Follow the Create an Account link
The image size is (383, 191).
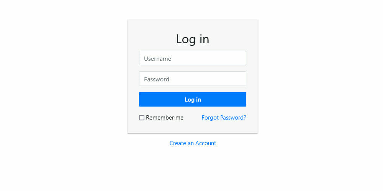[x=193, y=143]
